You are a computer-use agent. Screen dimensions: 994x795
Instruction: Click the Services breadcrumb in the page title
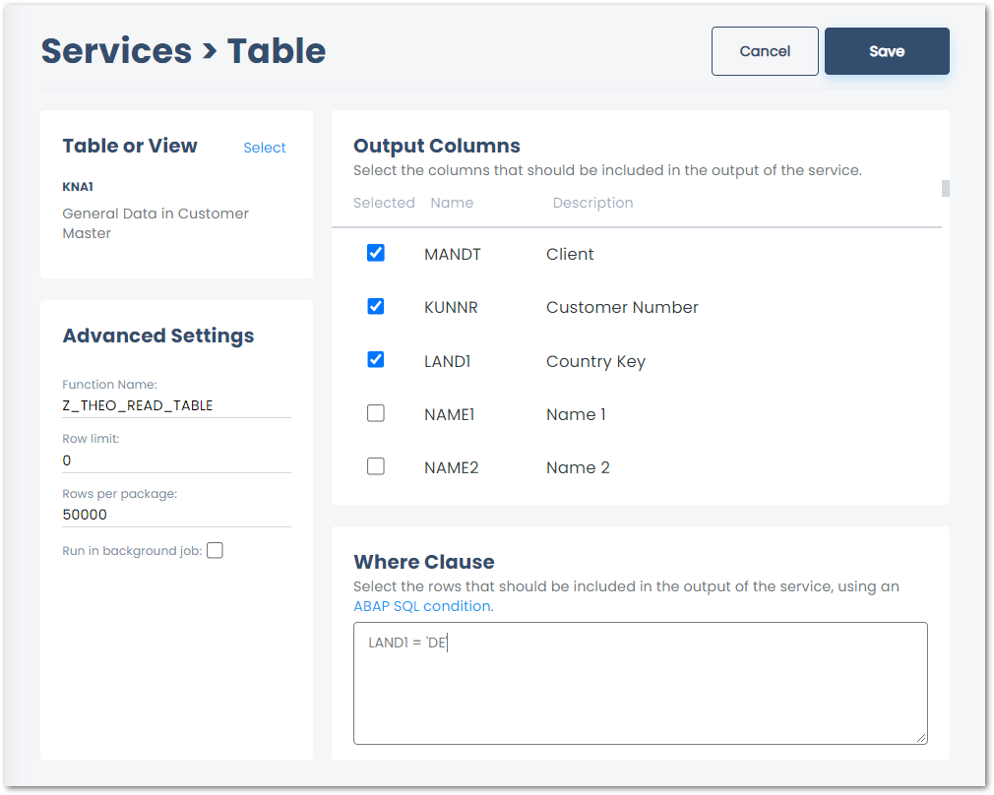[x=116, y=51]
